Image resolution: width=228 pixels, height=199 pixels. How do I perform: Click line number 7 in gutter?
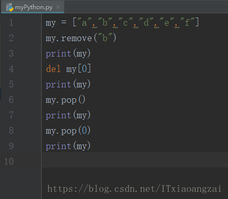point(11,115)
